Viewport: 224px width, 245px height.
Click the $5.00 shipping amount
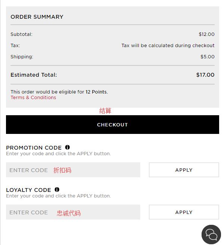coord(208,56)
